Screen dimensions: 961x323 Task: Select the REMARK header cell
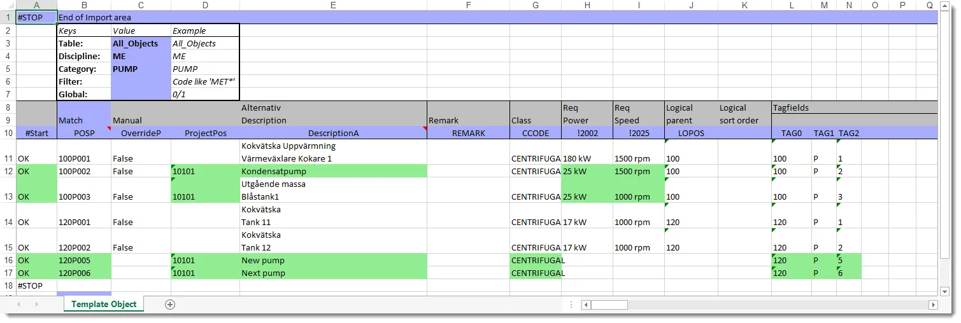click(468, 133)
